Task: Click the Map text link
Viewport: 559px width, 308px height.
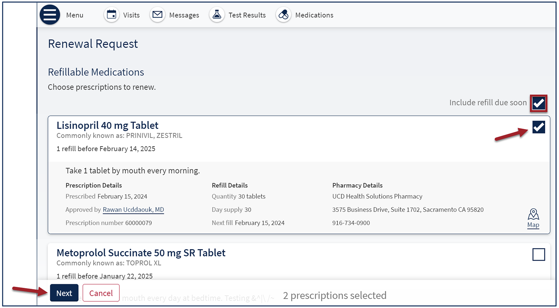Action: point(533,225)
